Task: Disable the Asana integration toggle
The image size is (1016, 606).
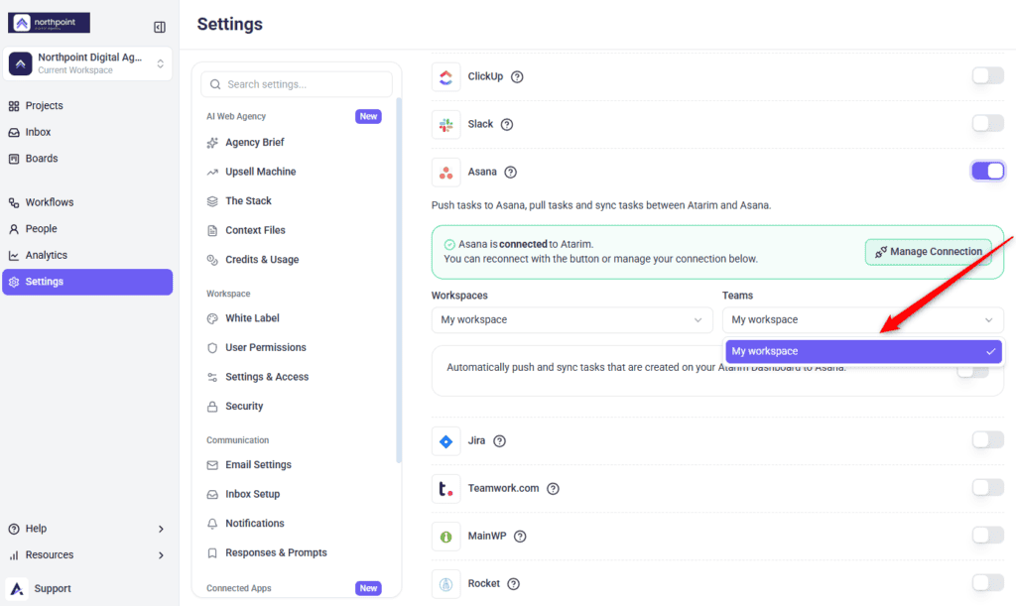Action: pos(988,171)
